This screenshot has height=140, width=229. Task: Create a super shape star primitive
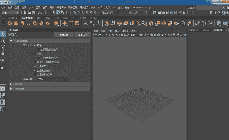click(64, 23)
